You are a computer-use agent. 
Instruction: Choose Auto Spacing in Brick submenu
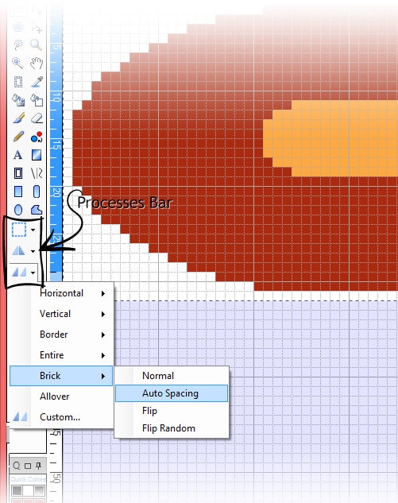coord(172,393)
